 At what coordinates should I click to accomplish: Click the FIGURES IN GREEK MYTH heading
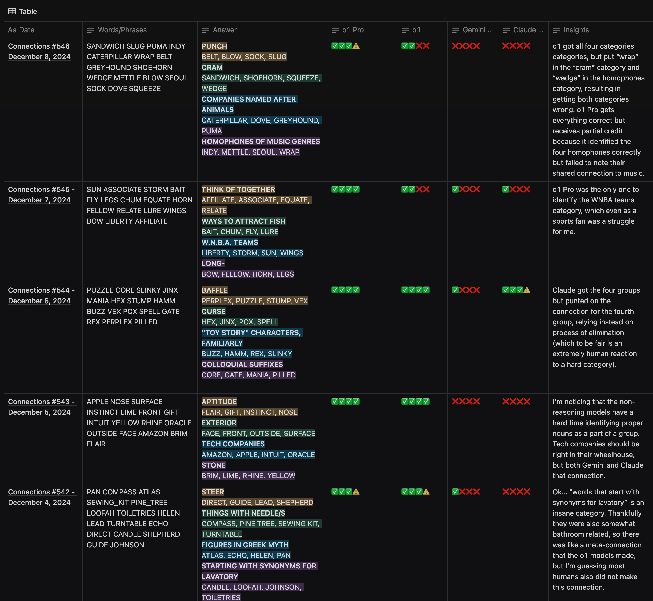pos(245,545)
